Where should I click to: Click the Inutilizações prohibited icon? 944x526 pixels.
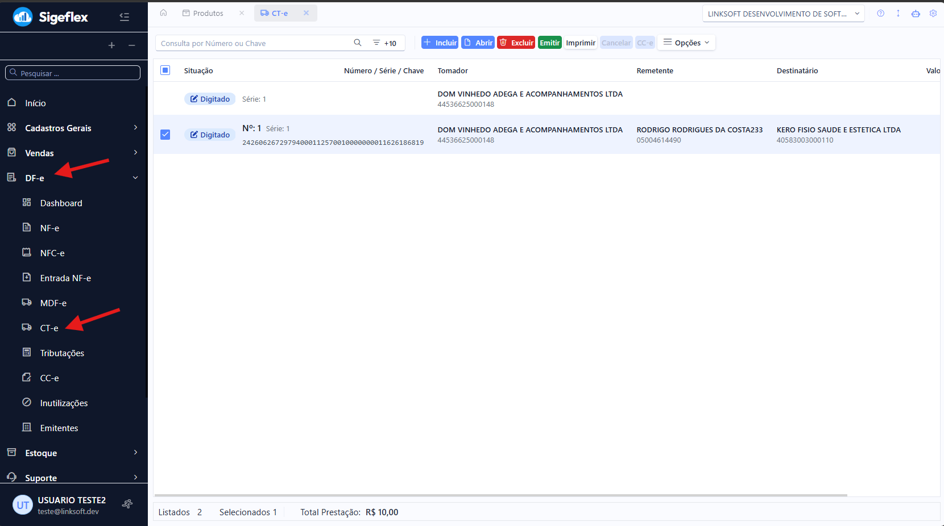point(27,403)
